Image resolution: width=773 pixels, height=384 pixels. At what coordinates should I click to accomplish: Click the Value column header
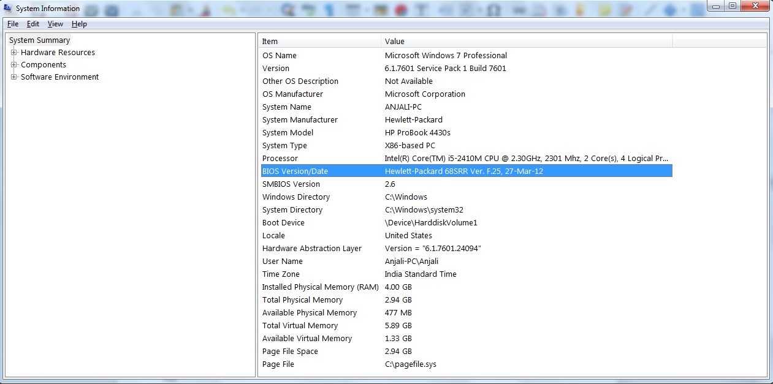point(526,42)
